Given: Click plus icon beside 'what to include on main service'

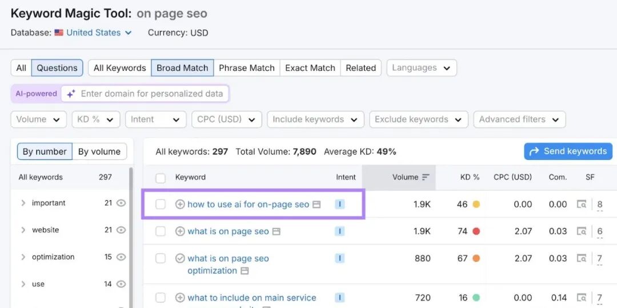Looking at the screenshot, I should click(x=180, y=298).
